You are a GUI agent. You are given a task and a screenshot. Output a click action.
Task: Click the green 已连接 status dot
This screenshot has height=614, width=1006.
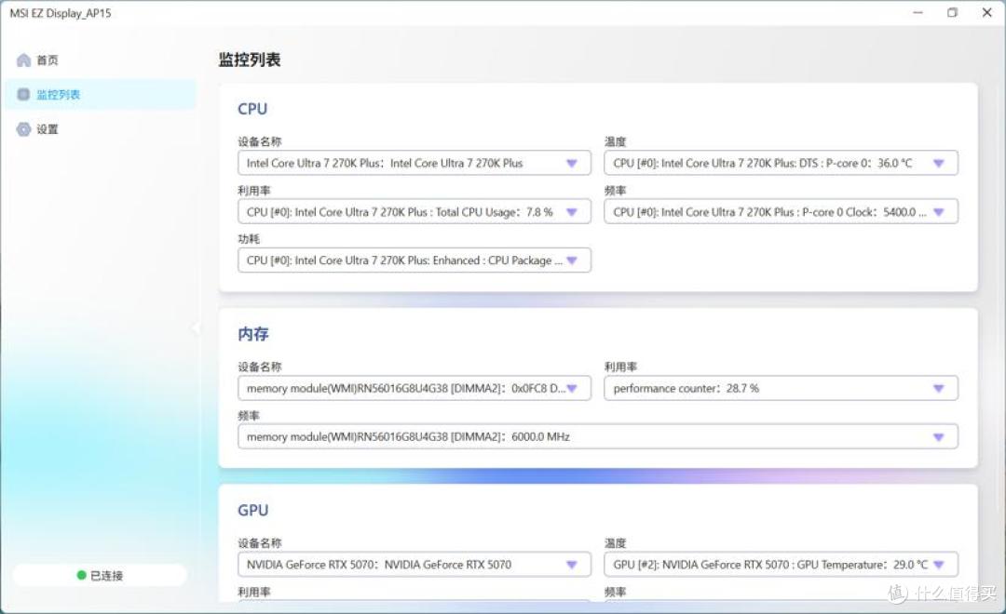coord(81,575)
